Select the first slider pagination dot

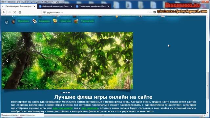pyautogui.click(x=61, y=92)
